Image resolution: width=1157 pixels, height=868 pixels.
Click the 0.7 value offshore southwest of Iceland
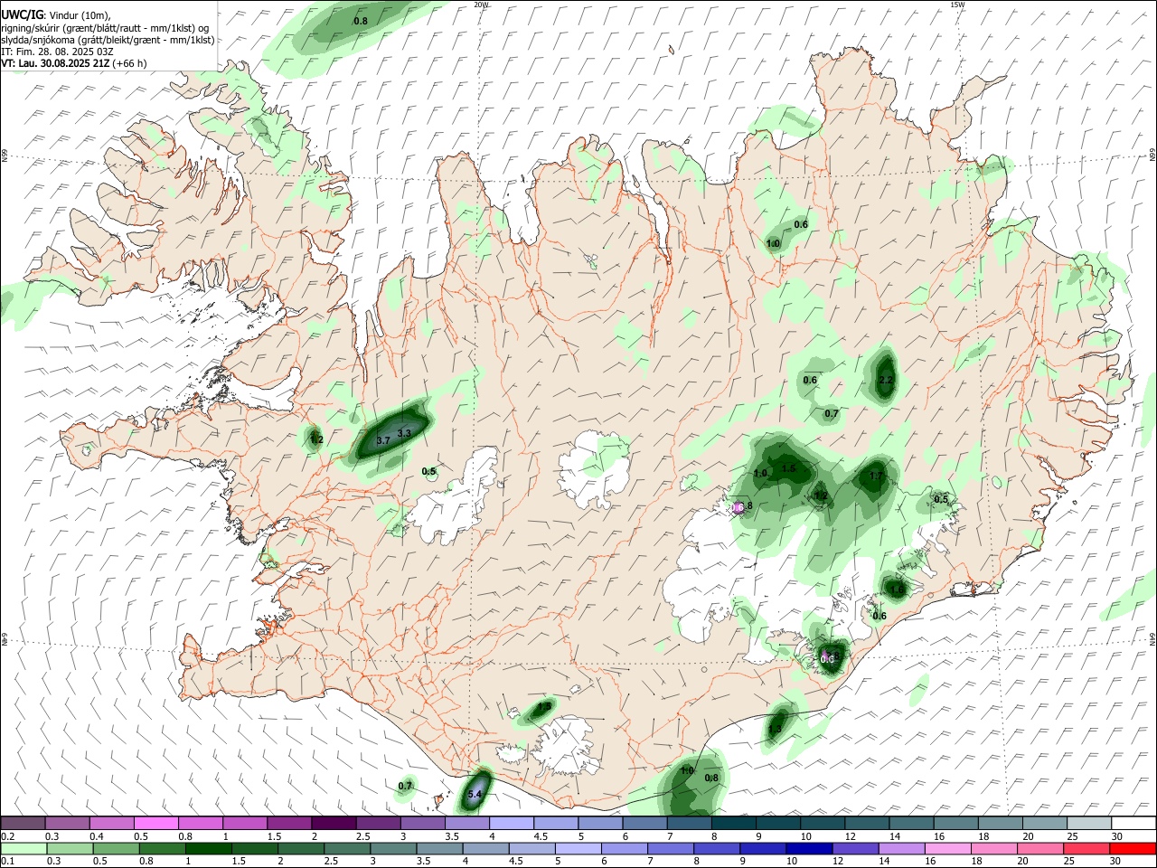pyautogui.click(x=405, y=786)
